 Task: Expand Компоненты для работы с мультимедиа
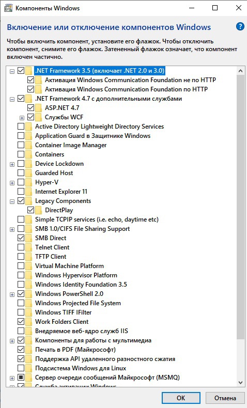[12, 341]
